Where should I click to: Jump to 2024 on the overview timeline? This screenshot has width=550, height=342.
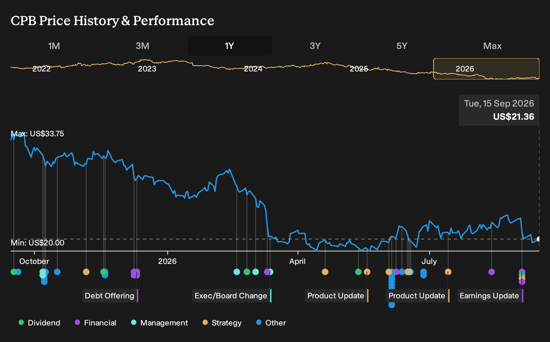point(253,69)
